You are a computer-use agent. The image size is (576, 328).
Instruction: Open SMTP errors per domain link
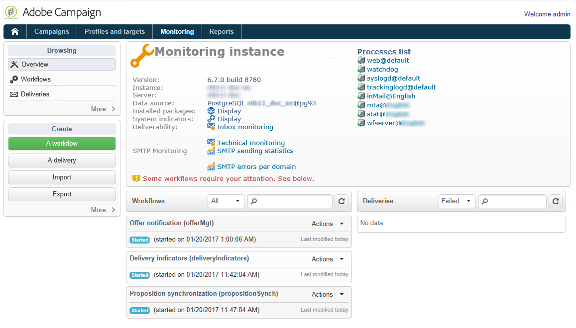point(256,166)
